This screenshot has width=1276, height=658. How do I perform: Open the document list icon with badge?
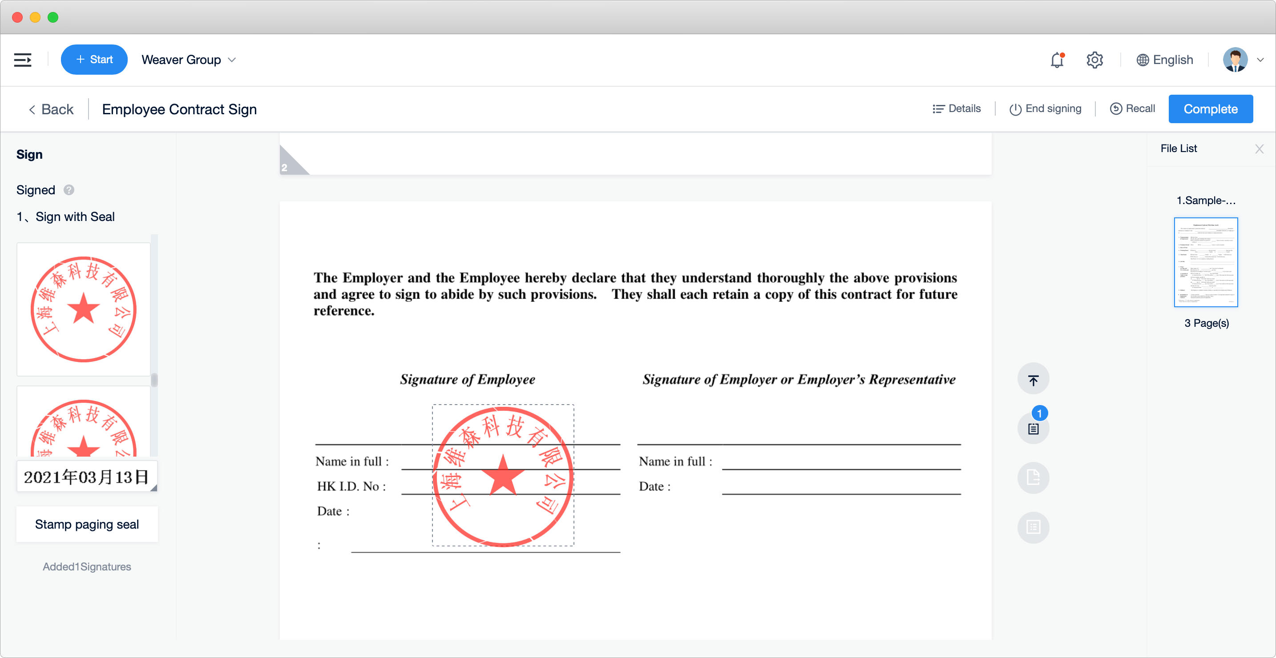click(x=1033, y=428)
